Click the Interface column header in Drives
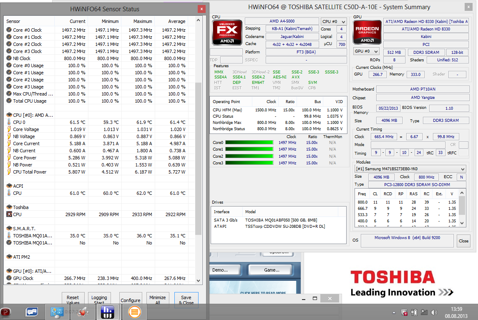Screen dimensions: 478x320 click(227, 212)
